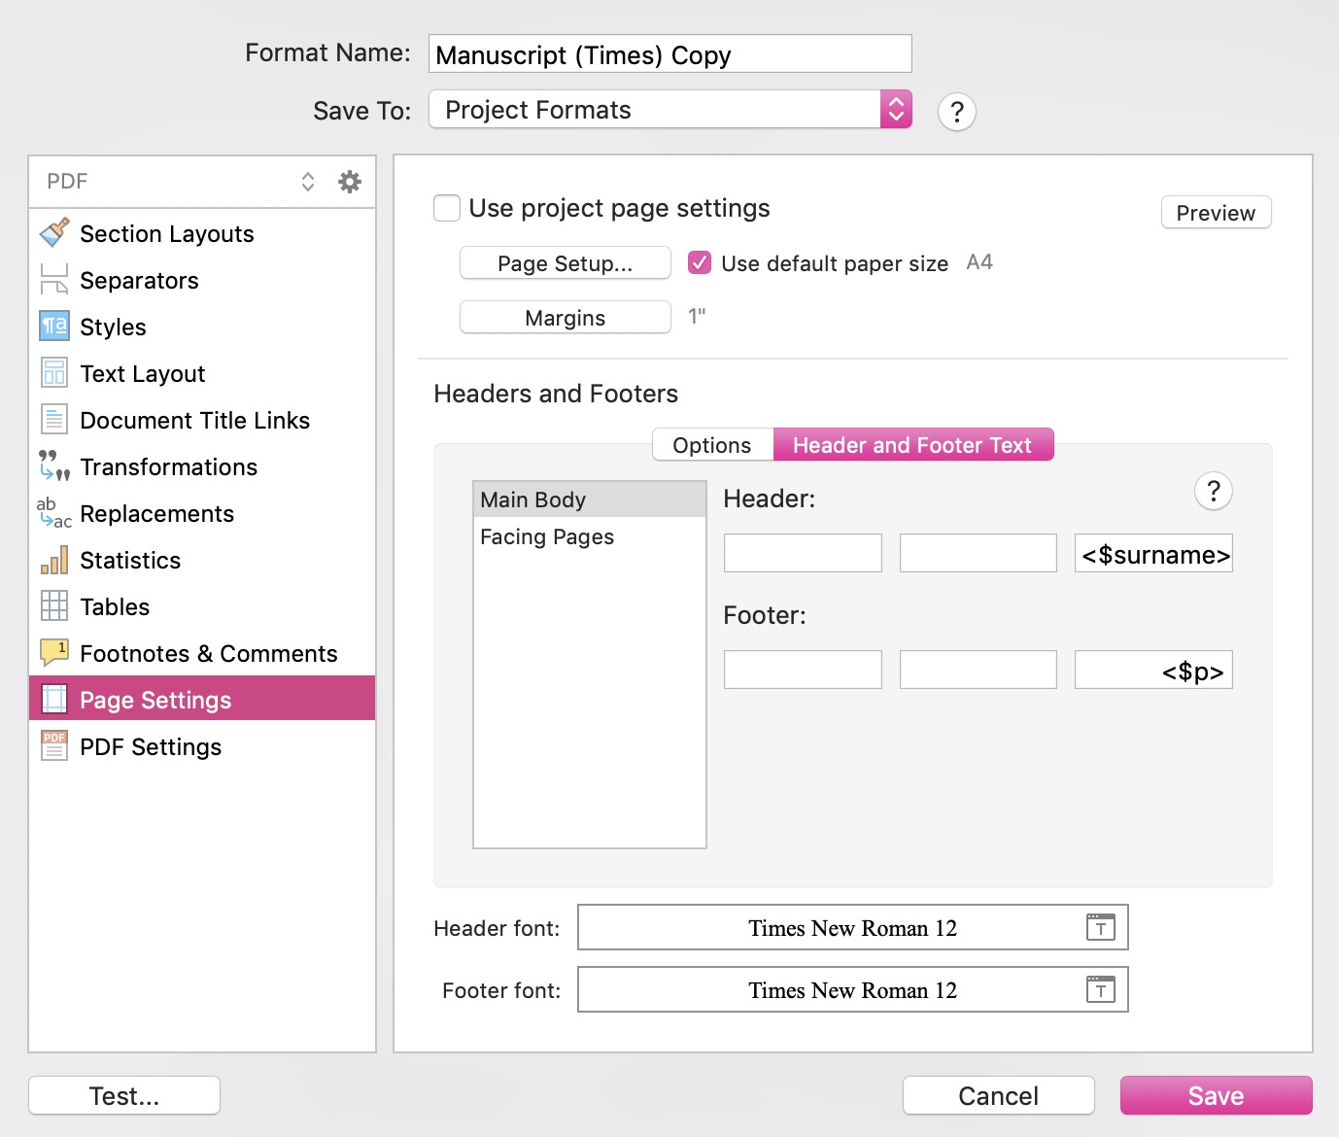Screen dimensions: 1339x1137
Task: Click the Statistics bar chart icon
Action: [x=54, y=560]
